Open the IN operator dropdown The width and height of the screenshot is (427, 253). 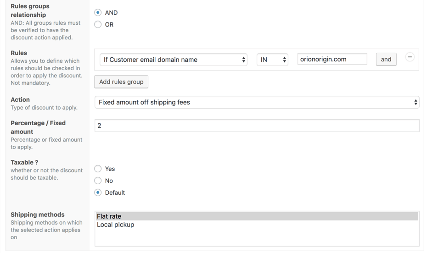272,60
